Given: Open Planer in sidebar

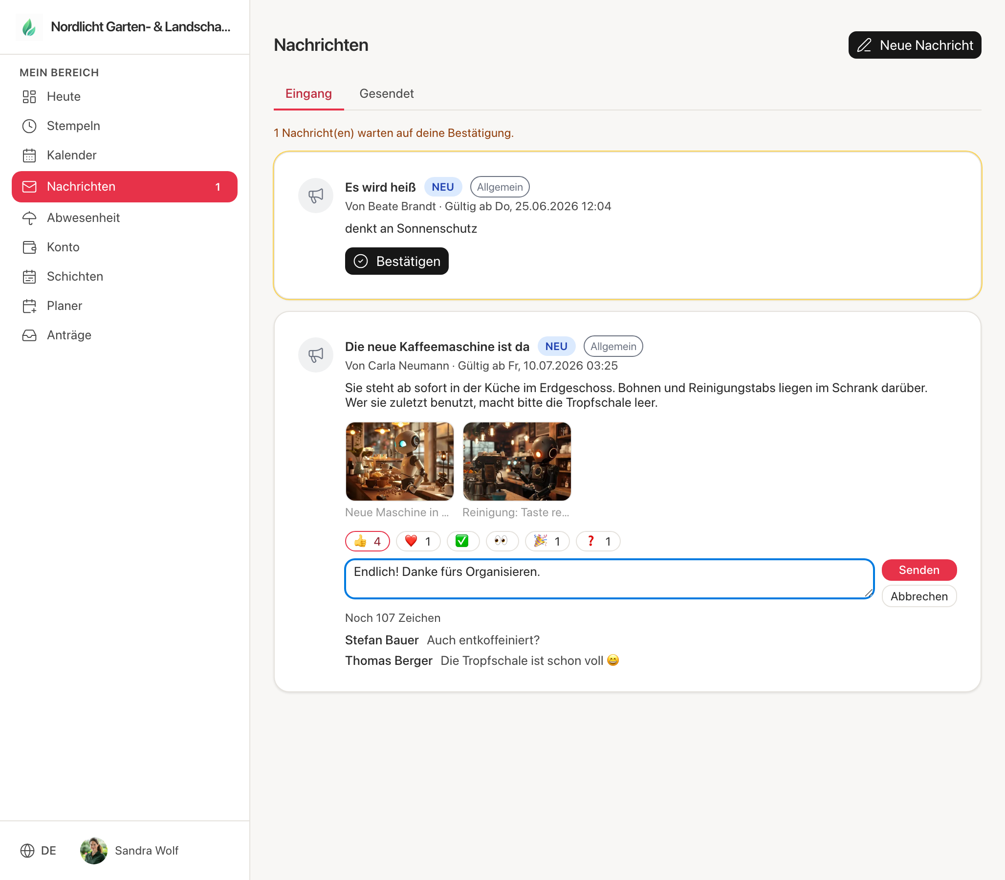Looking at the screenshot, I should 125,306.
